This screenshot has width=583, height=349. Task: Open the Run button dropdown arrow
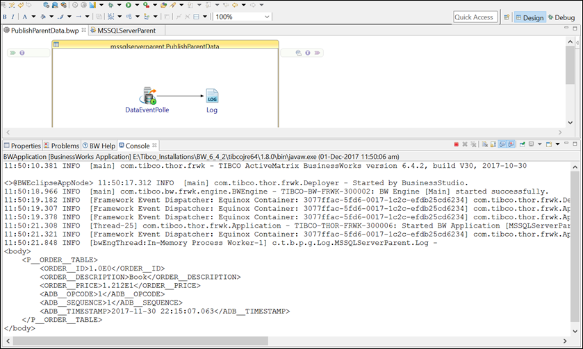point(137,5)
